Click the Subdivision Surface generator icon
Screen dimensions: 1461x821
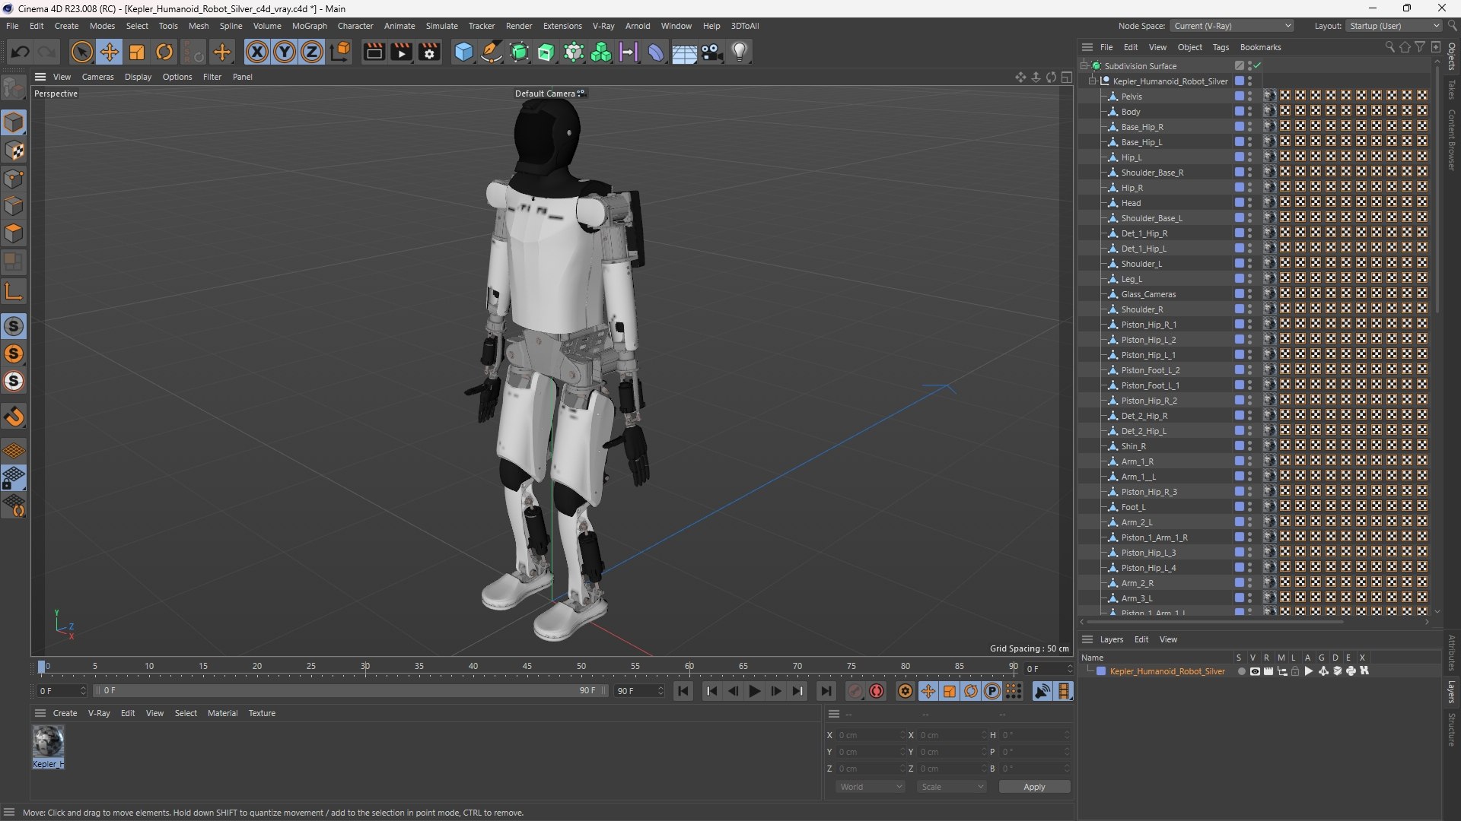click(520, 52)
